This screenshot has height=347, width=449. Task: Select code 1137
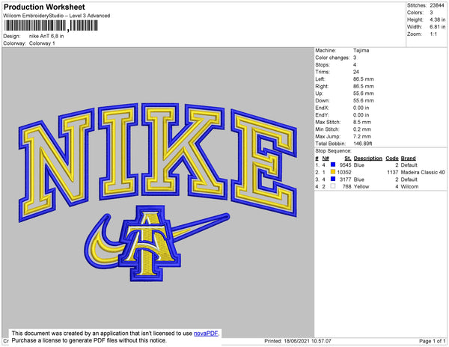tap(393, 172)
